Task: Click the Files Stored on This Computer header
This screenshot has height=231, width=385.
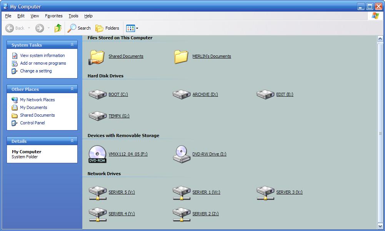Action: [x=120, y=38]
